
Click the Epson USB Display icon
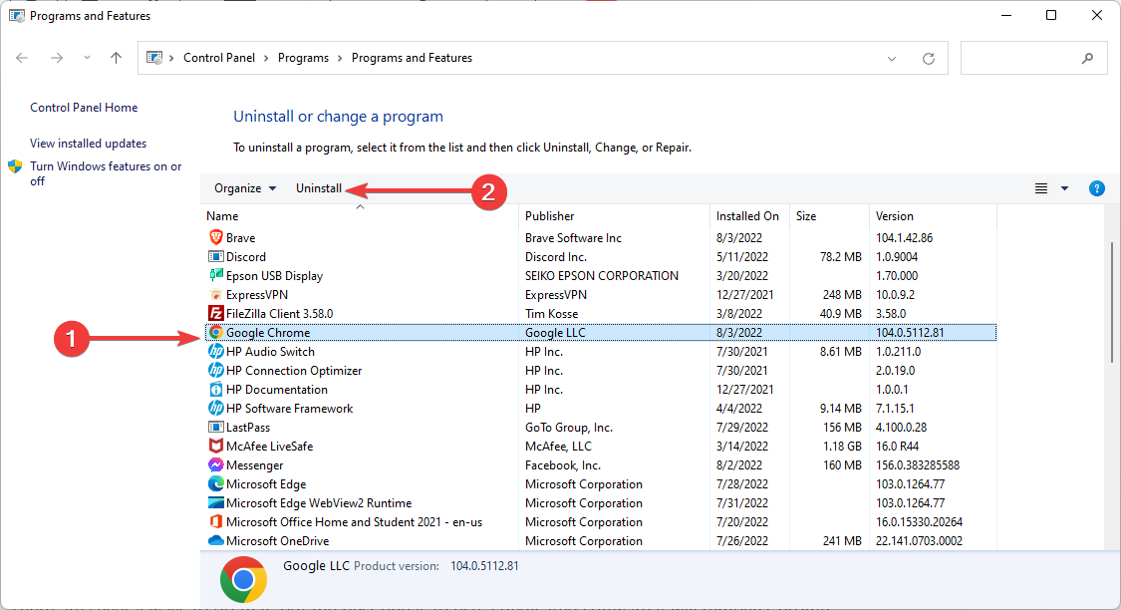[215, 275]
